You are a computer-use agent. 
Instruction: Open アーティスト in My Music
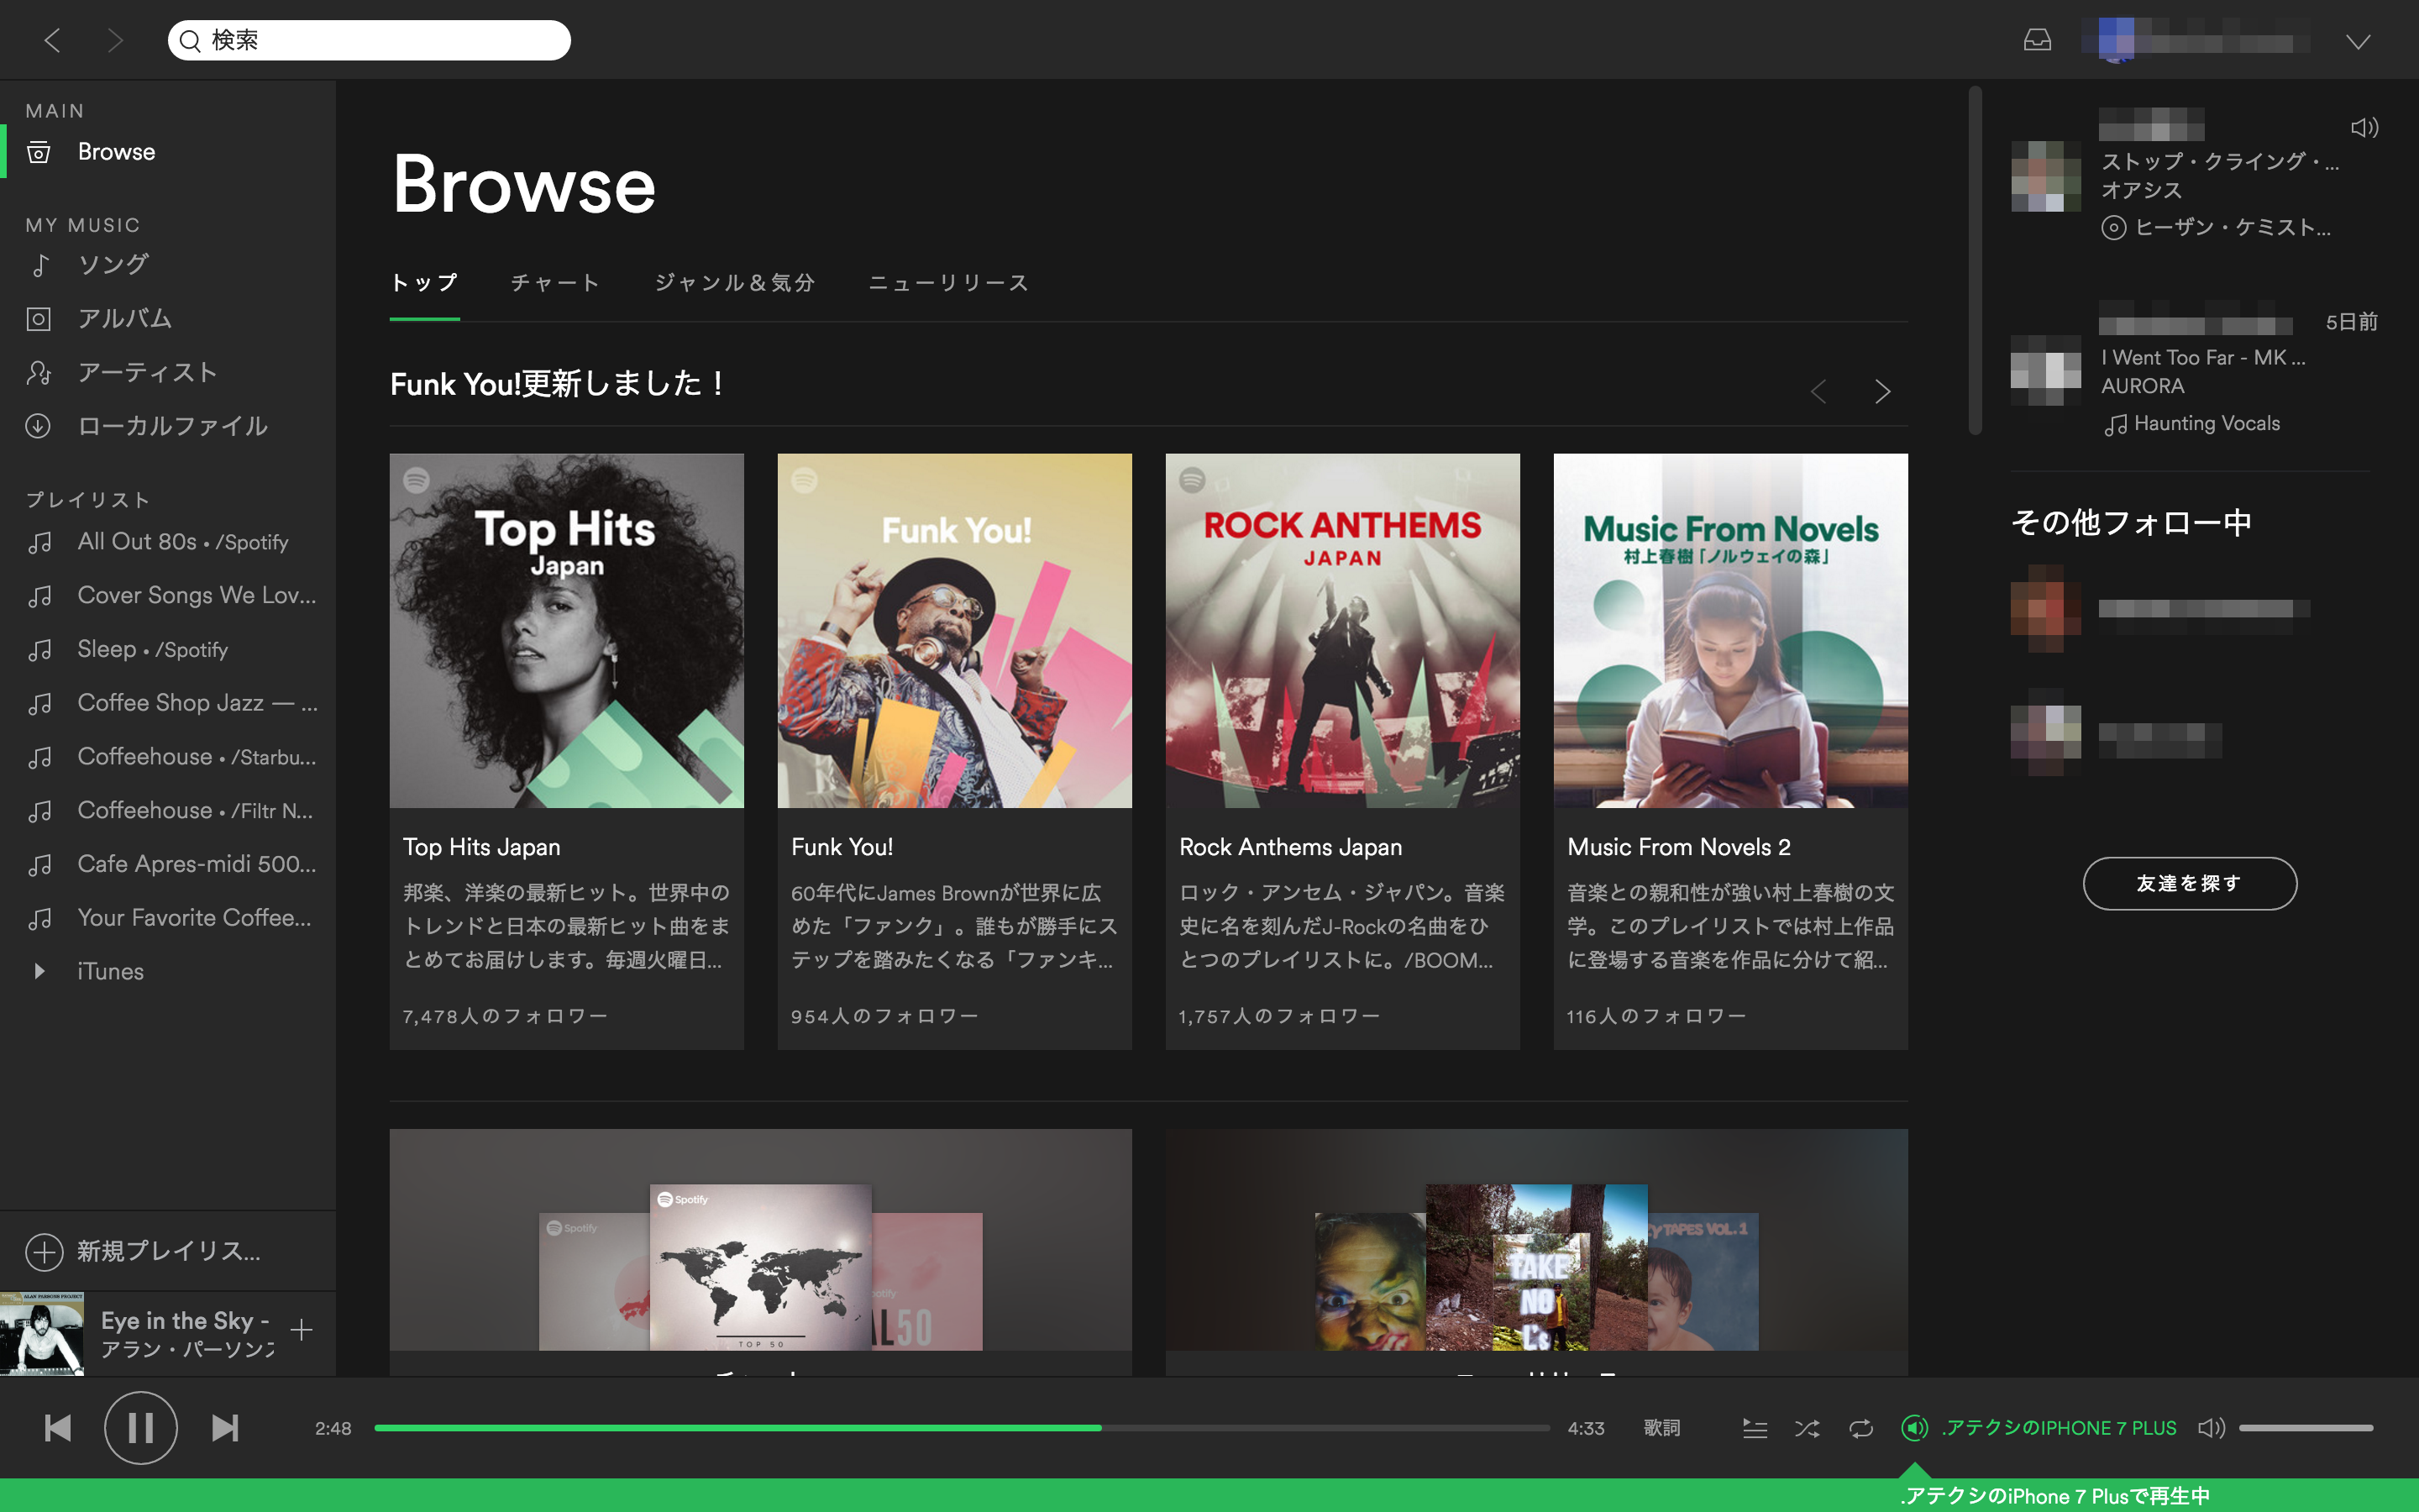pos(148,372)
